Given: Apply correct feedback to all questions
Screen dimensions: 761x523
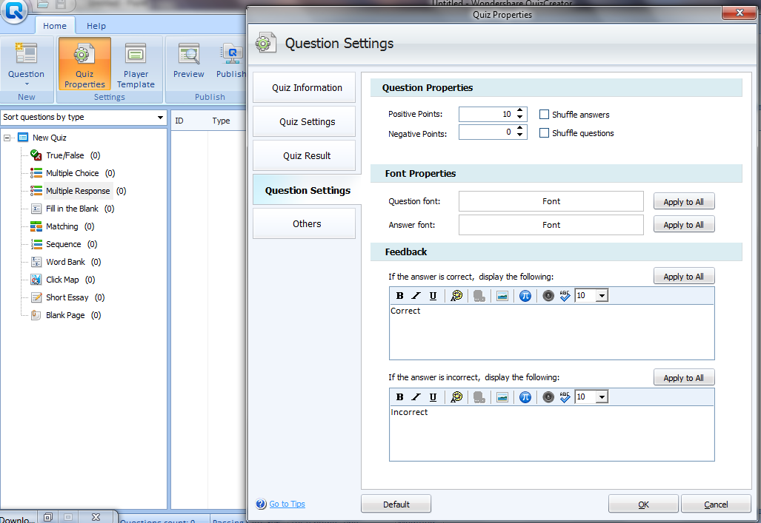Looking at the screenshot, I should point(684,276).
